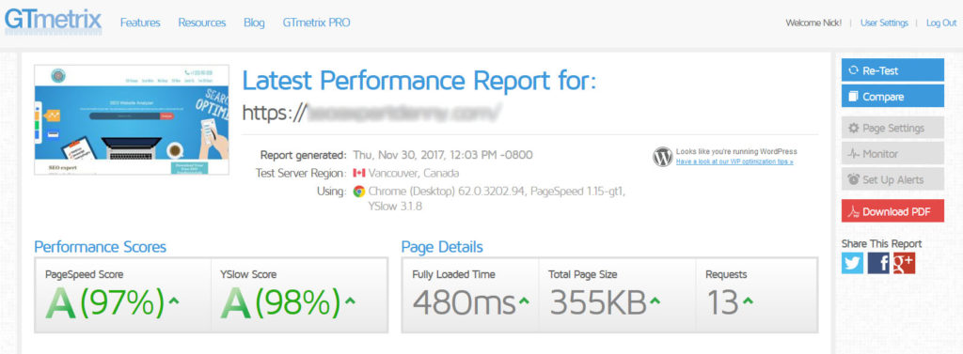This screenshot has width=963, height=354.
Task: Open the Resources menu item
Action: pyautogui.click(x=202, y=23)
